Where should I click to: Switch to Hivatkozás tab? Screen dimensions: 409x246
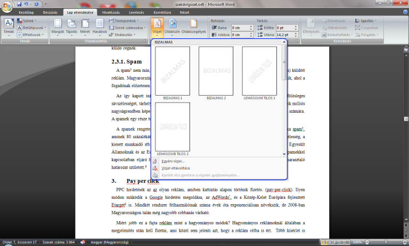111,12
